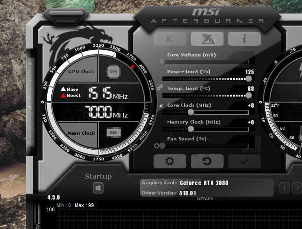Toggle fan speed Auto mode

coord(253,150)
